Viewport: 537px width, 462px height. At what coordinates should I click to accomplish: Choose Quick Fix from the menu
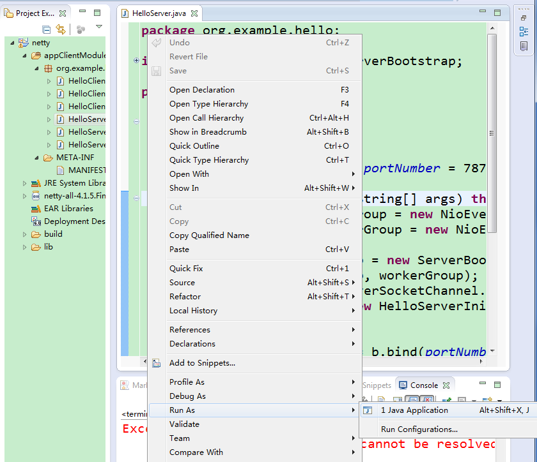tap(255, 269)
